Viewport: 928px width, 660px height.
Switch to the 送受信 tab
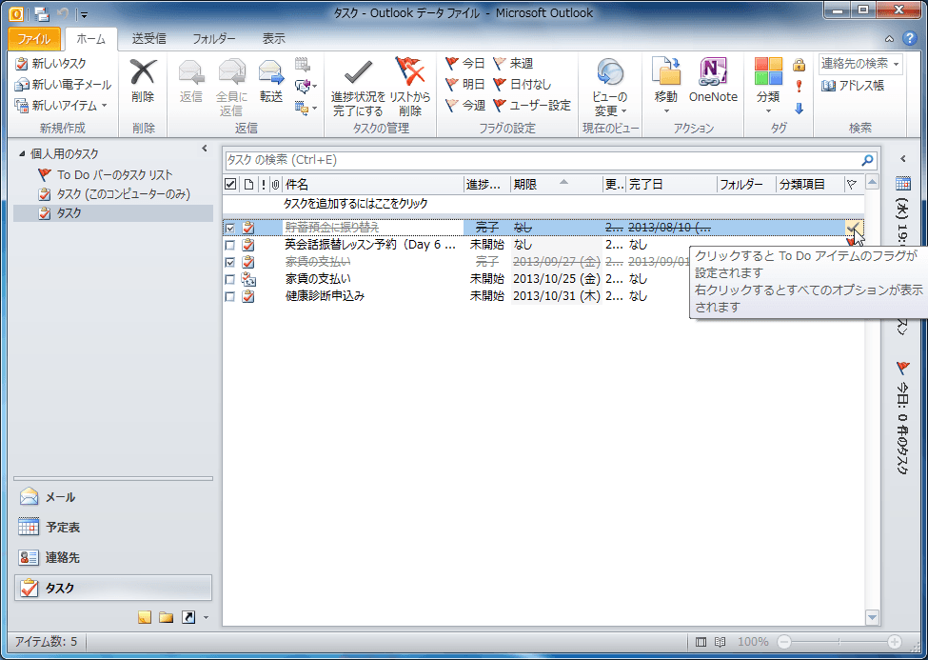[x=148, y=39]
